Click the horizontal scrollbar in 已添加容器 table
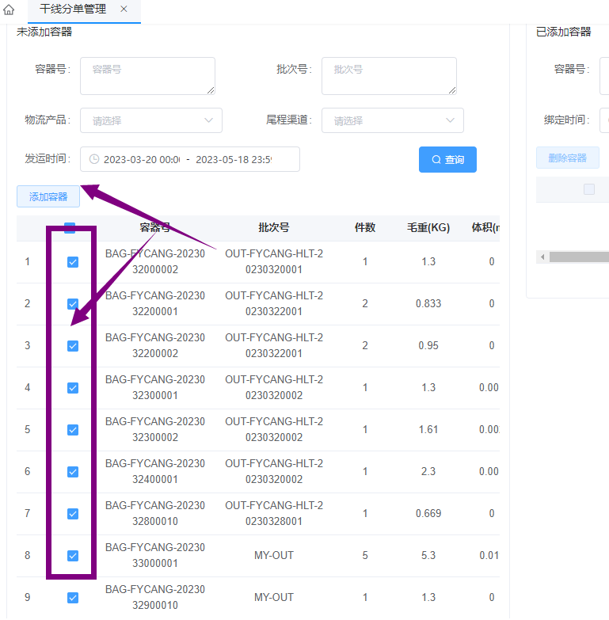 click(x=580, y=257)
